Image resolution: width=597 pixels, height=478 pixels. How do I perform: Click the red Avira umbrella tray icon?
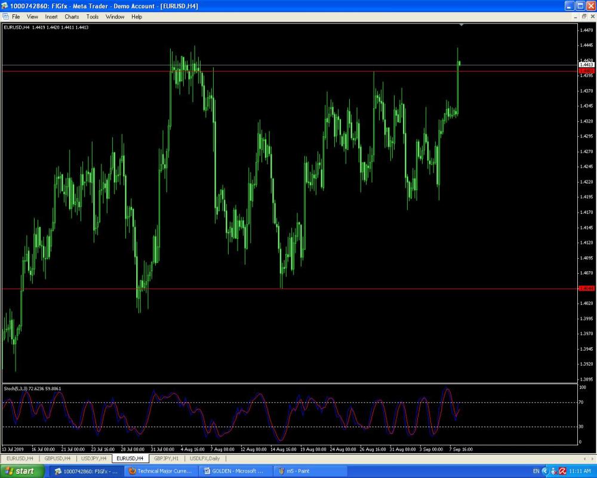coord(562,471)
